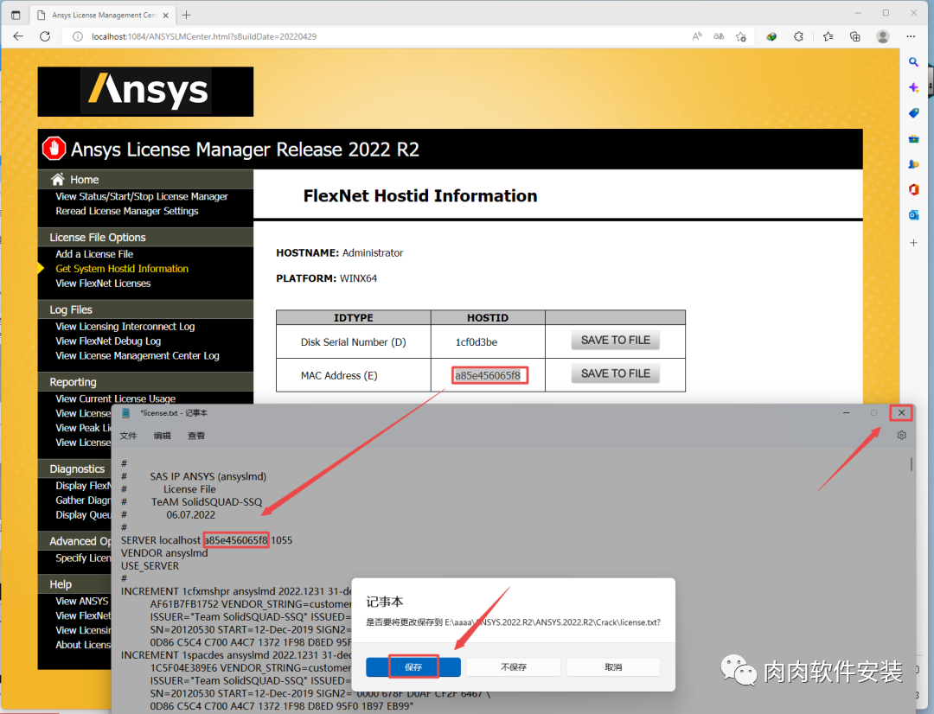The width and height of the screenshot is (934, 714).
Task: Save Disk Serial Number hostid to file
Action: (616, 340)
